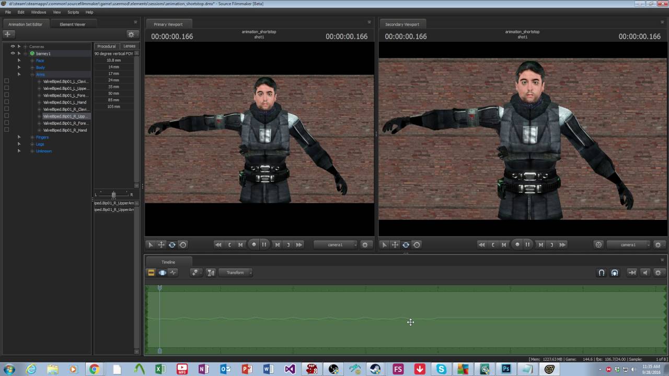Image resolution: width=669 pixels, height=376 pixels.
Task: Choose the screen manipulator in Primary Viewport
Action: [183, 244]
